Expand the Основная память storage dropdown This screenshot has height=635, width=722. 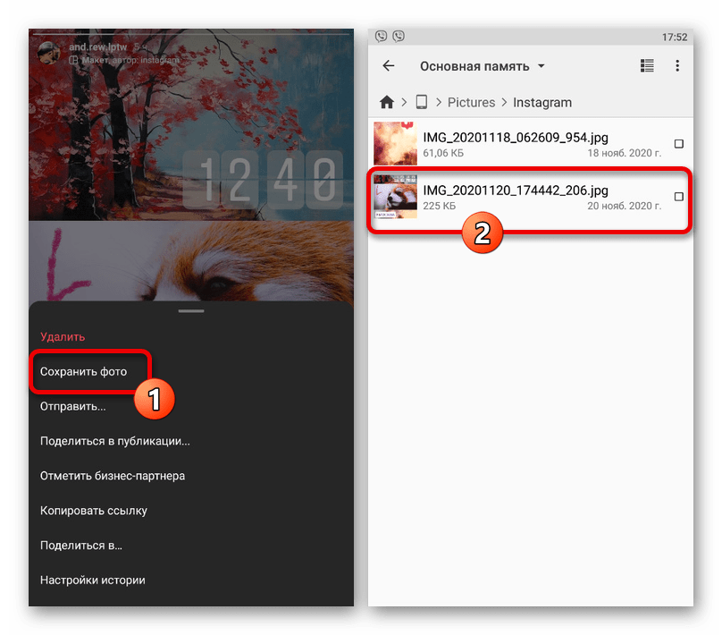tap(483, 66)
